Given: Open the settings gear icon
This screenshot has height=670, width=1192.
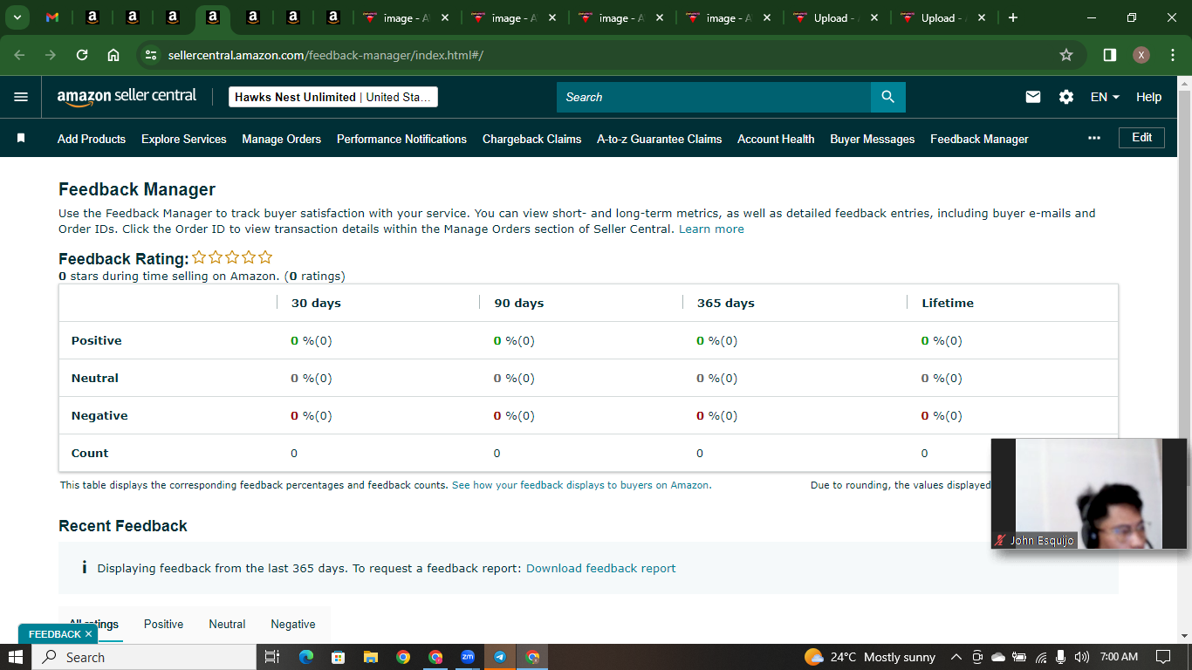Looking at the screenshot, I should [1066, 97].
